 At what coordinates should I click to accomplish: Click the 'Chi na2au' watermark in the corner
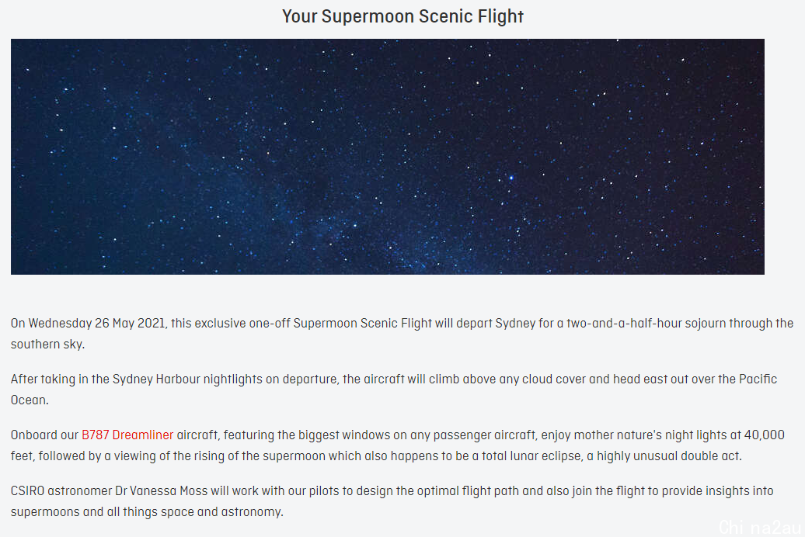point(760,527)
